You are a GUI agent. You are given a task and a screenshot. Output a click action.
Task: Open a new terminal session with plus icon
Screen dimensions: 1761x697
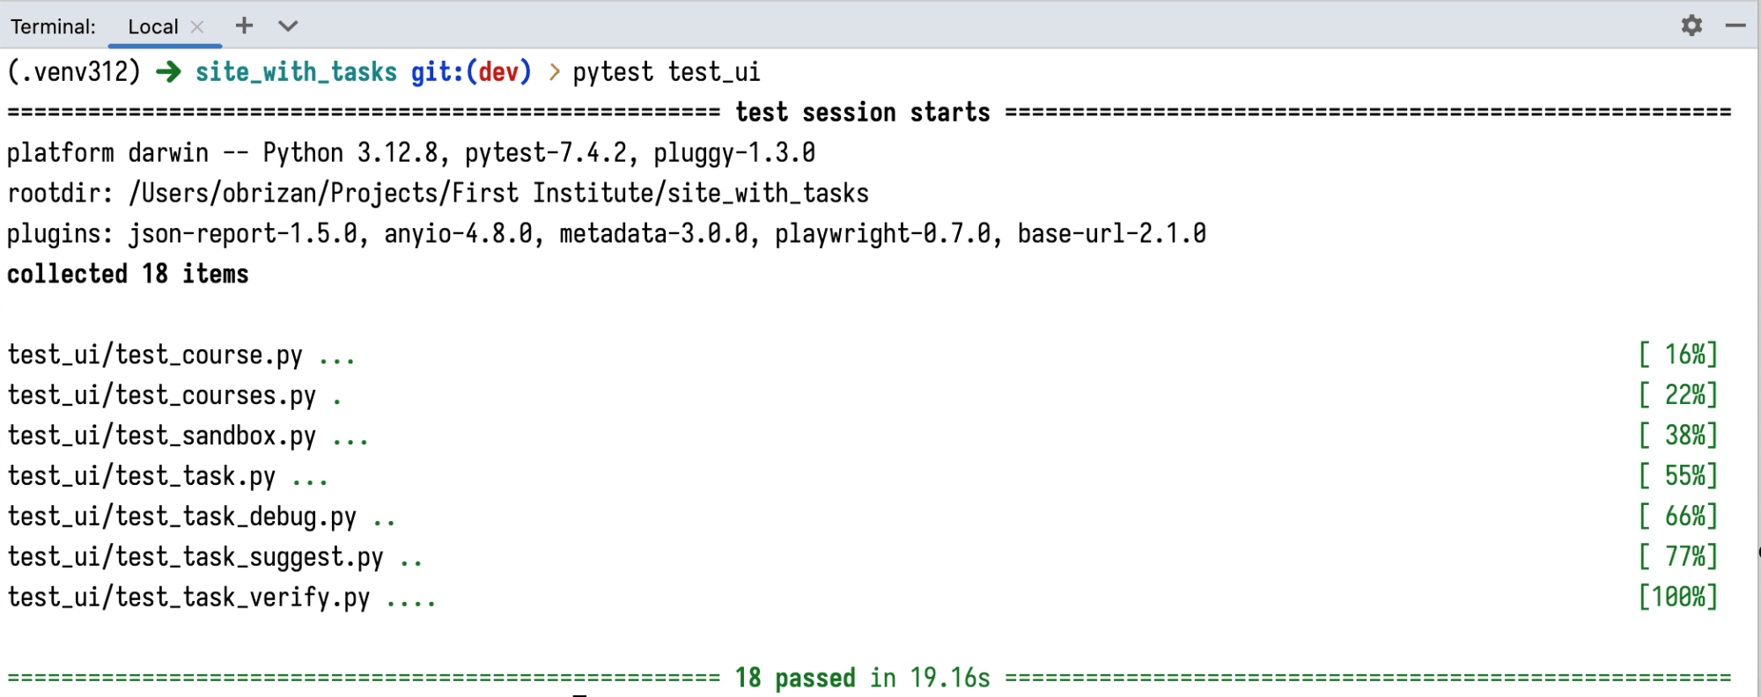pyautogui.click(x=244, y=26)
